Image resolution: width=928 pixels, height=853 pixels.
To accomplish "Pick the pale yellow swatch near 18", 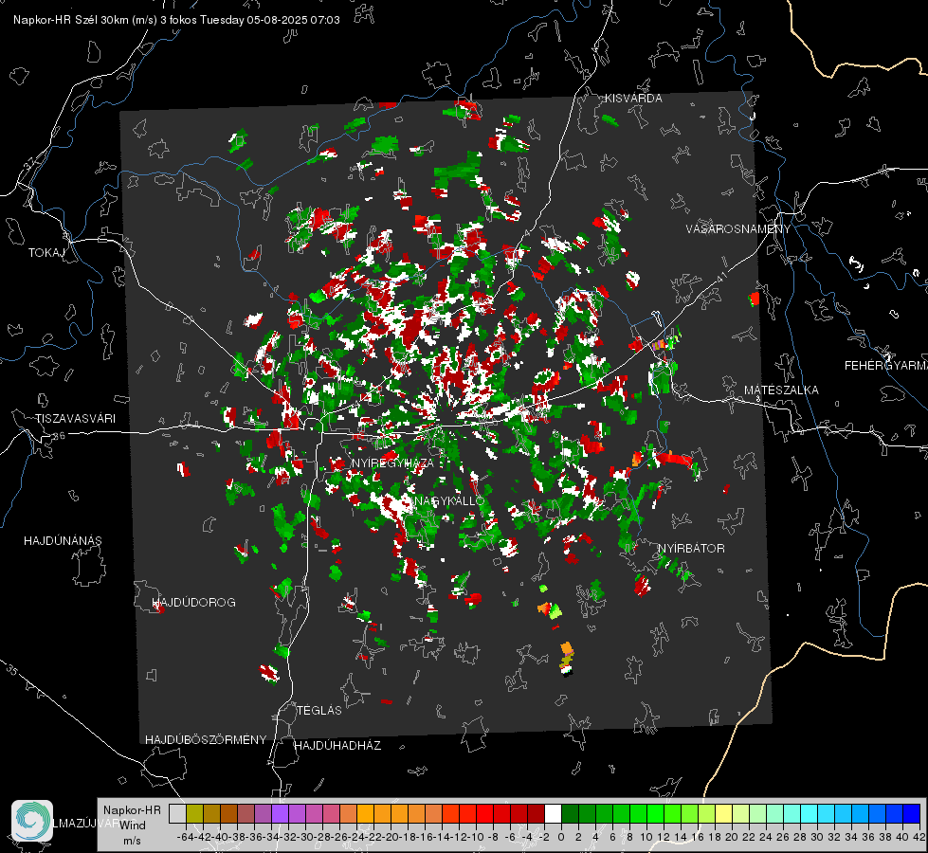I will pyautogui.click(x=723, y=813).
